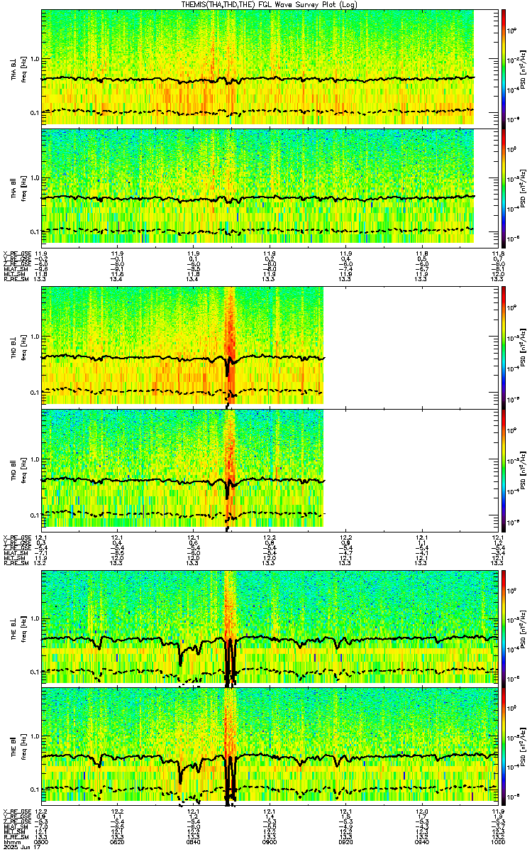Select the THD B-perpendicular spectrogram panel
This screenshot has height=852, width=532.
[182, 346]
